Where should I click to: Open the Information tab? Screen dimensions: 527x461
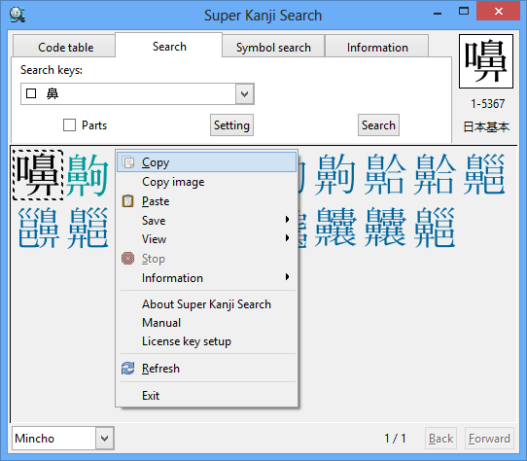[377, 47]
